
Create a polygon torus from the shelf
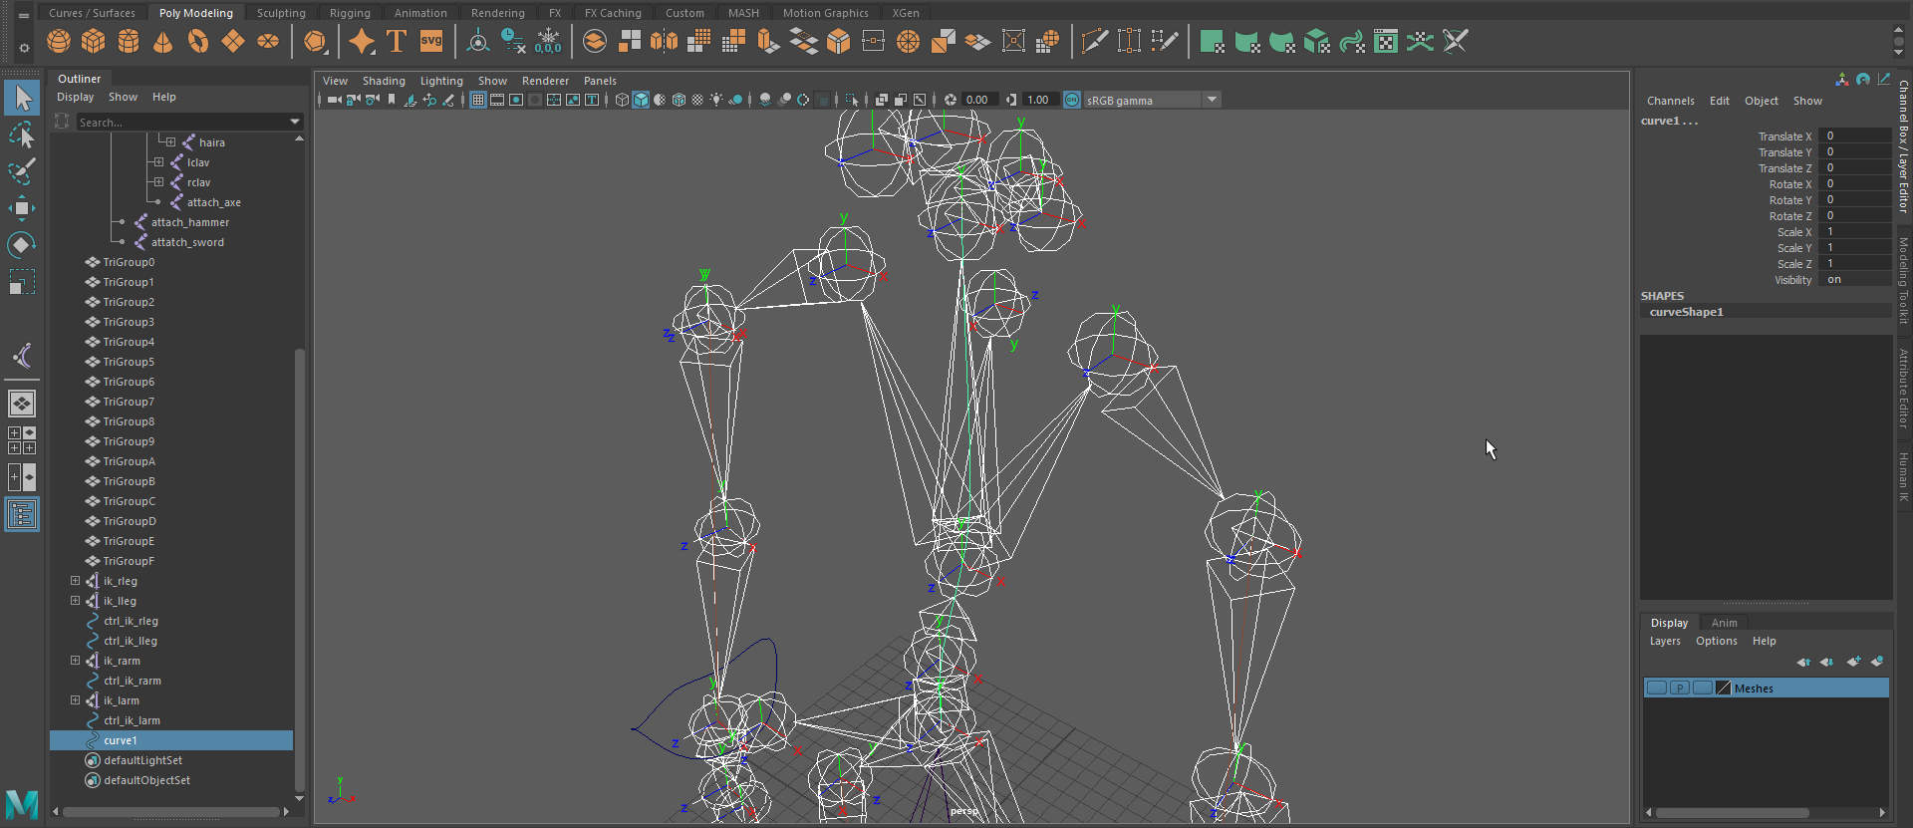[x=198, y=42]
